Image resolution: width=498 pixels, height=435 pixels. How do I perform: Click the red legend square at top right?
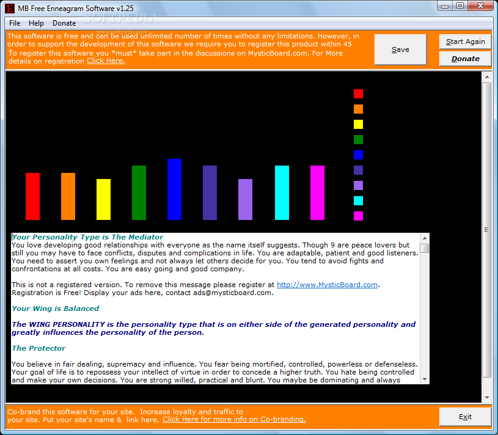point(358,93)
